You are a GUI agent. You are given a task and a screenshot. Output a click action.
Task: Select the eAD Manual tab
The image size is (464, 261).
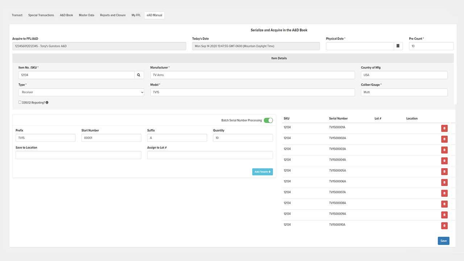click(x=154, y=15)
